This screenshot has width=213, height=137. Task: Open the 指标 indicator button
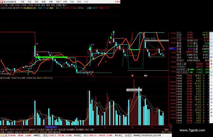(x=2, y=130)
